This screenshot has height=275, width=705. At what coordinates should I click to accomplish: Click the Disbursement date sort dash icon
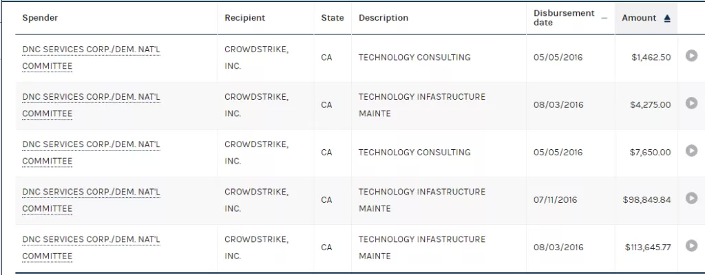(604, 19)
